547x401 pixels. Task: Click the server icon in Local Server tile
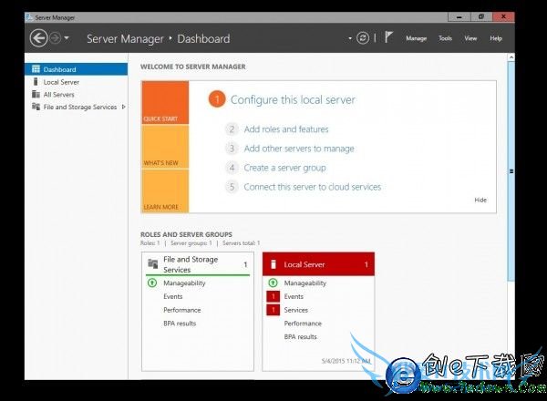(273, 264)
